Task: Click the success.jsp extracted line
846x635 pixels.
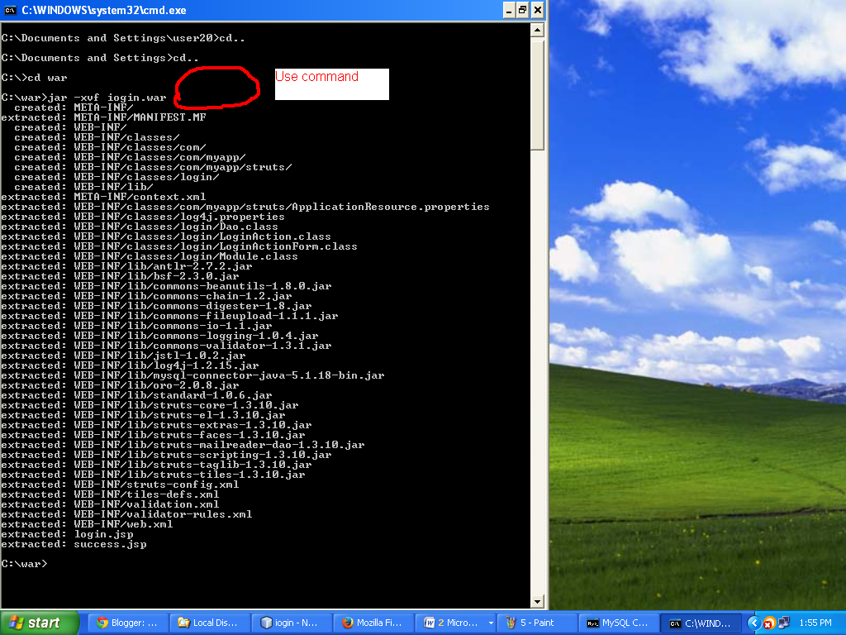Action: 74,544
